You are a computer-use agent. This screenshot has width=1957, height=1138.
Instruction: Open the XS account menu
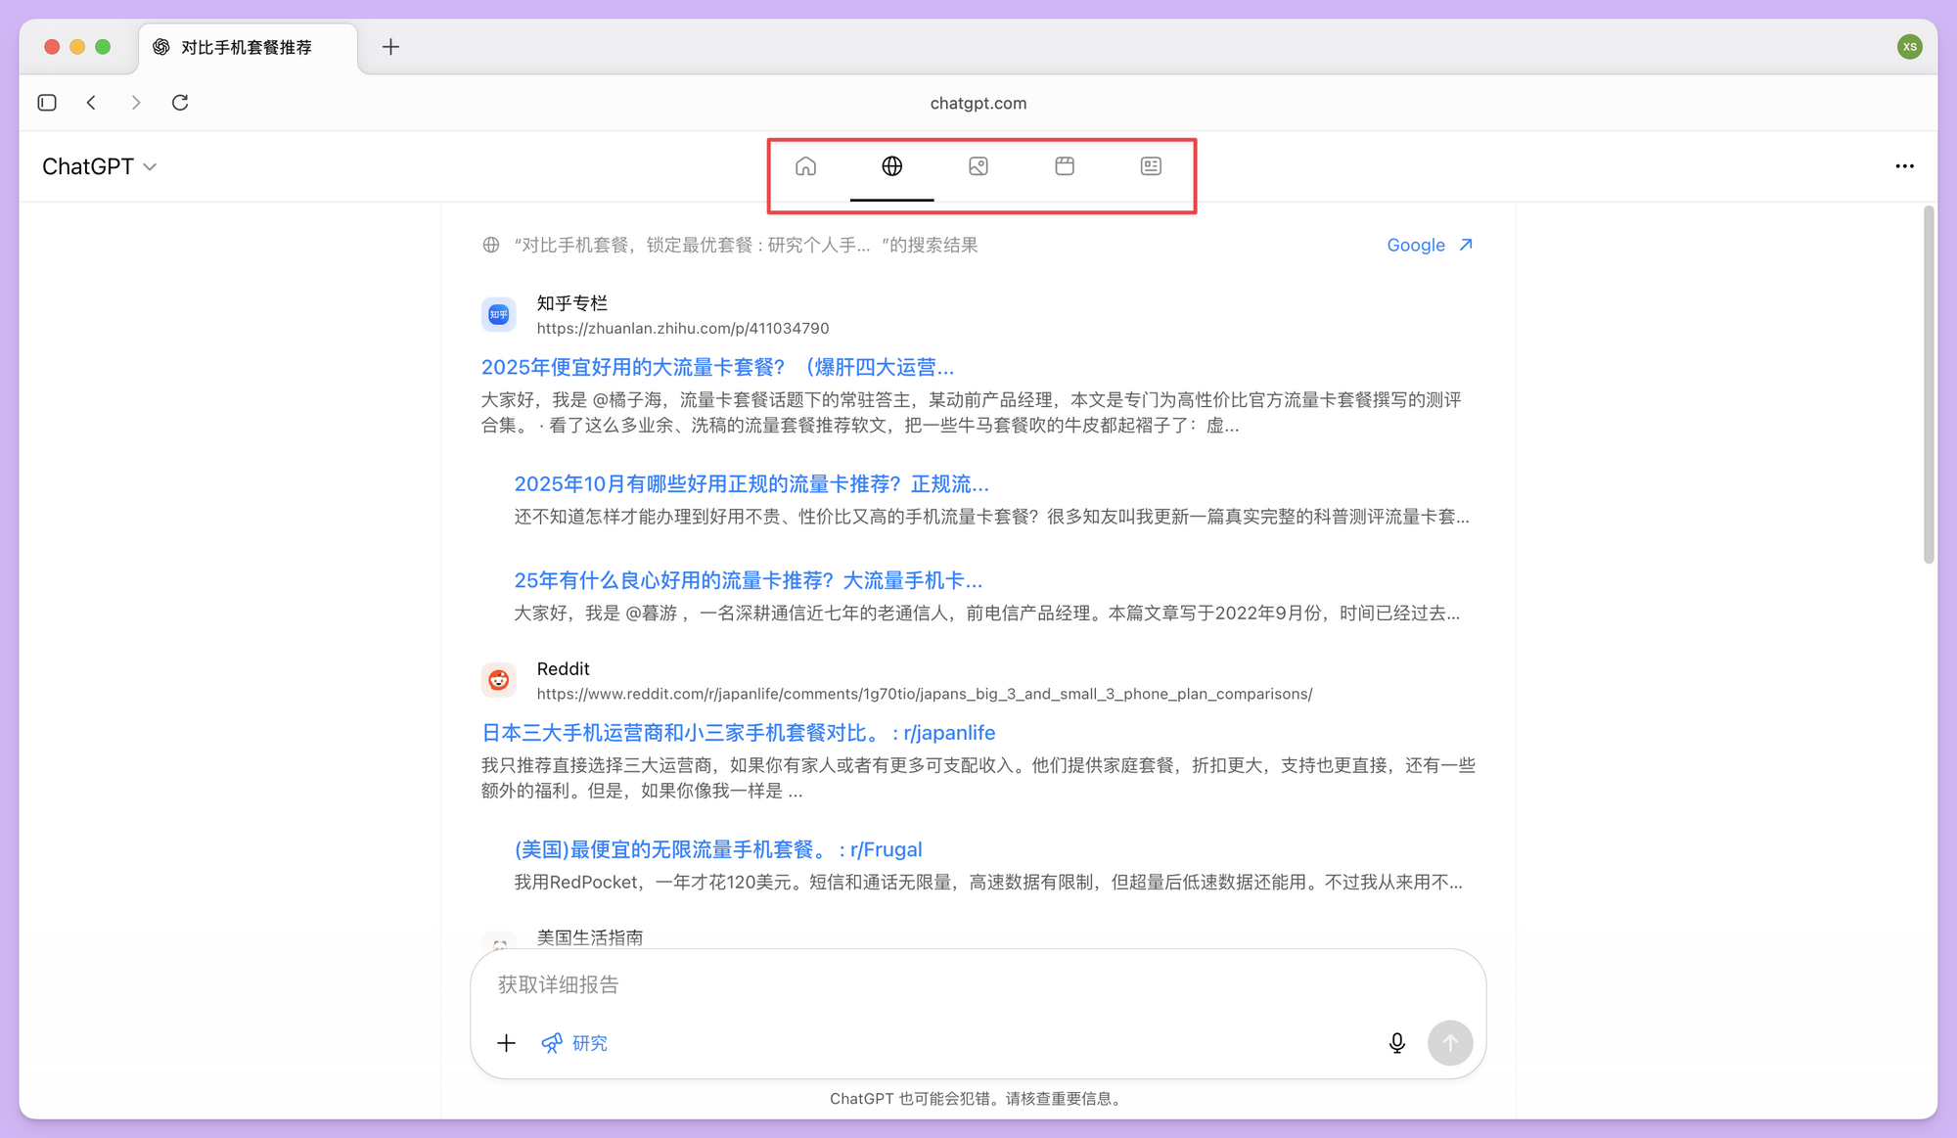(x=1910, y=46)
